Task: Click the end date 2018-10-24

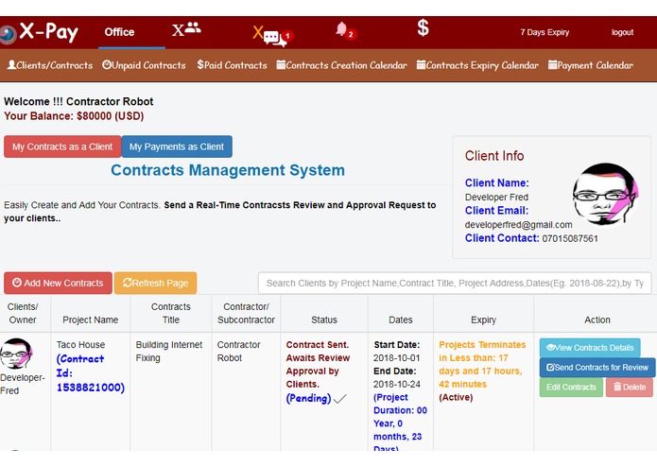Action: point(396,384)
